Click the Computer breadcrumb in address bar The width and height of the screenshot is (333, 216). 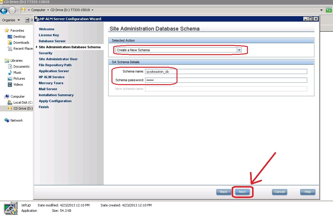pyautogui.click(x=38, y=10)
